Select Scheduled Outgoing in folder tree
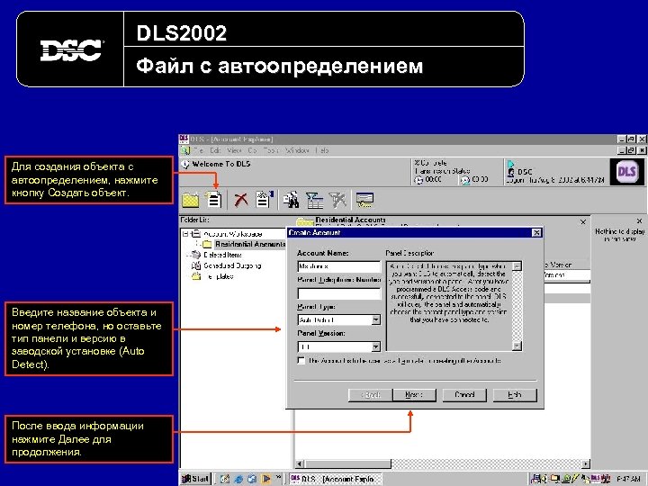Viewport: 648px width, 486px height. click(x=233, y=265)
